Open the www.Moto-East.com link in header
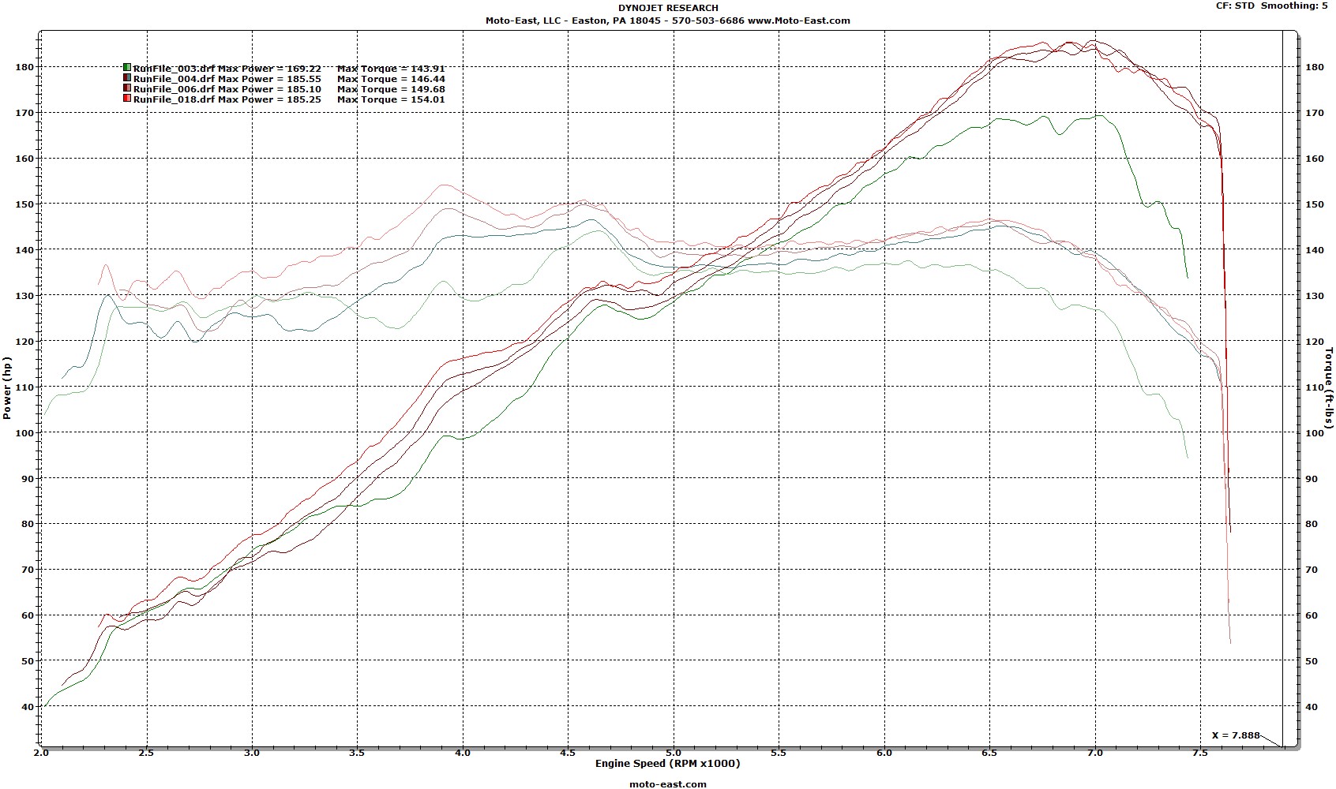1336x789 pixels. click(798, 21)
